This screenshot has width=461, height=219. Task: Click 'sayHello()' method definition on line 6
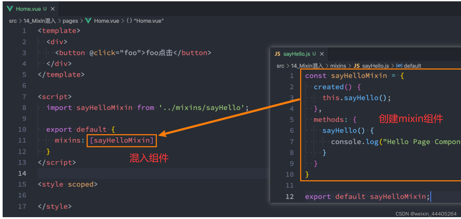tap(344, 131)
